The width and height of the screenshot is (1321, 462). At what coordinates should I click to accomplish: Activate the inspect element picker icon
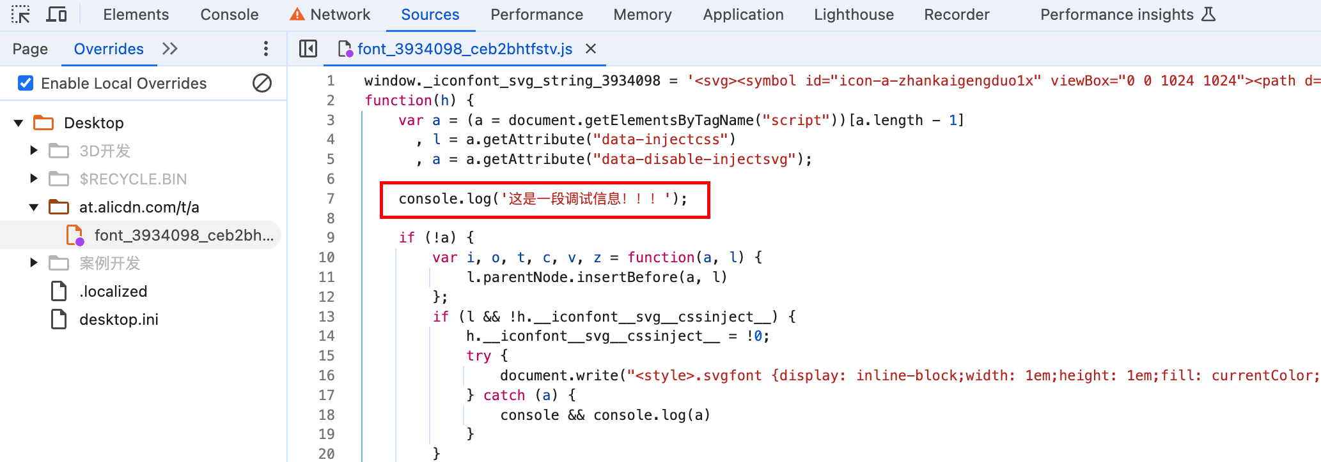coord(20,14)
